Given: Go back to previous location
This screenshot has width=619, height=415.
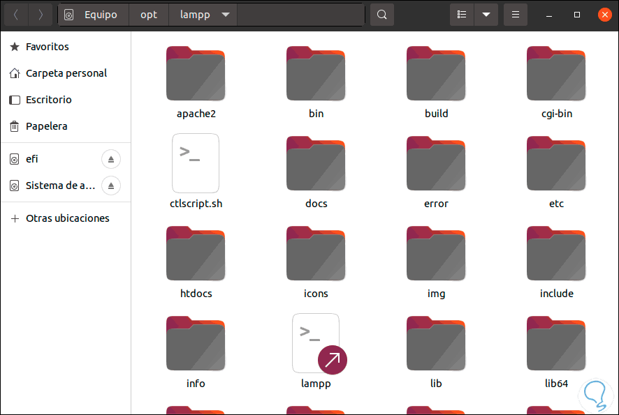Looking at the screenshot, I should [x=16, y=15].
